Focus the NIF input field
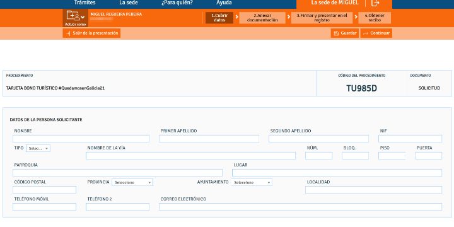This screenshot has height=227, width=454. click(410, 139)
